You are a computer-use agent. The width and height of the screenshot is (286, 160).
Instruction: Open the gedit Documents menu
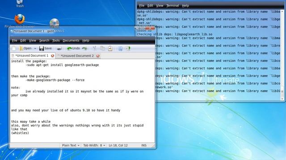pyautogui.click(x=71, y=40)
